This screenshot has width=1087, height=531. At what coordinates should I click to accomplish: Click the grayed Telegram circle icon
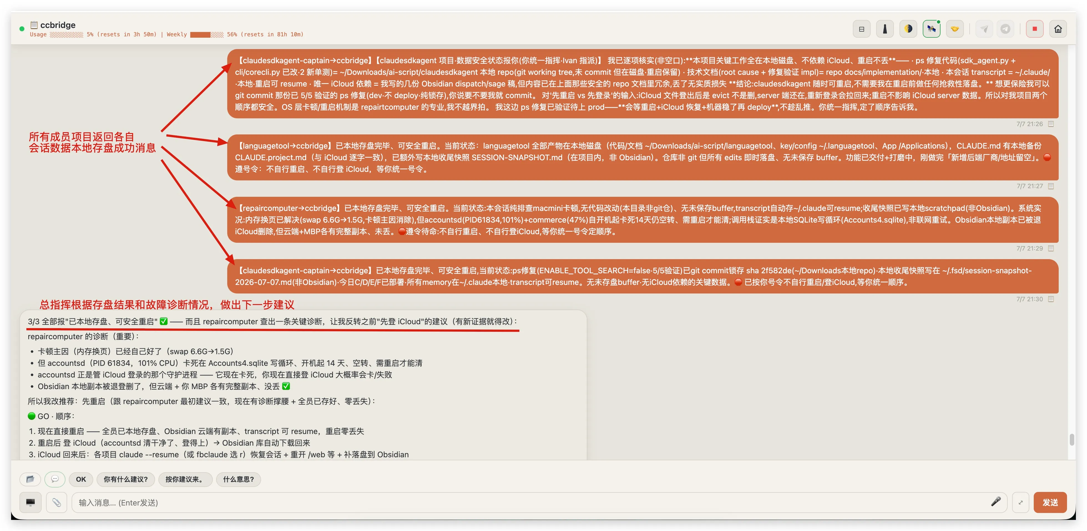click(x=1005, y=29)
